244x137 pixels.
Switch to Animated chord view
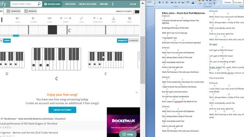pyautogui.click(x=122, y=41)
